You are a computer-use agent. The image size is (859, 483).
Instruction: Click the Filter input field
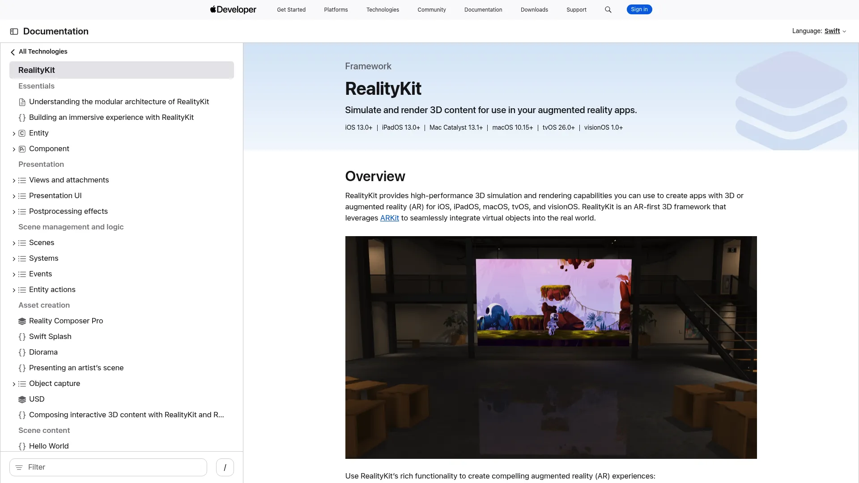click(x=108, y=467)
